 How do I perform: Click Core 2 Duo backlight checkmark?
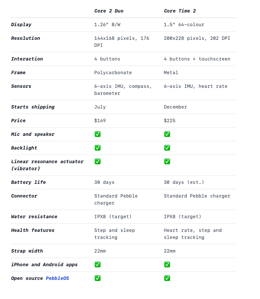98,148
